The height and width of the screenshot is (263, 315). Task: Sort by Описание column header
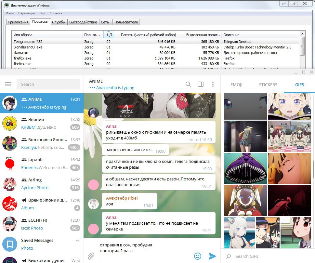tap(261, 35)
